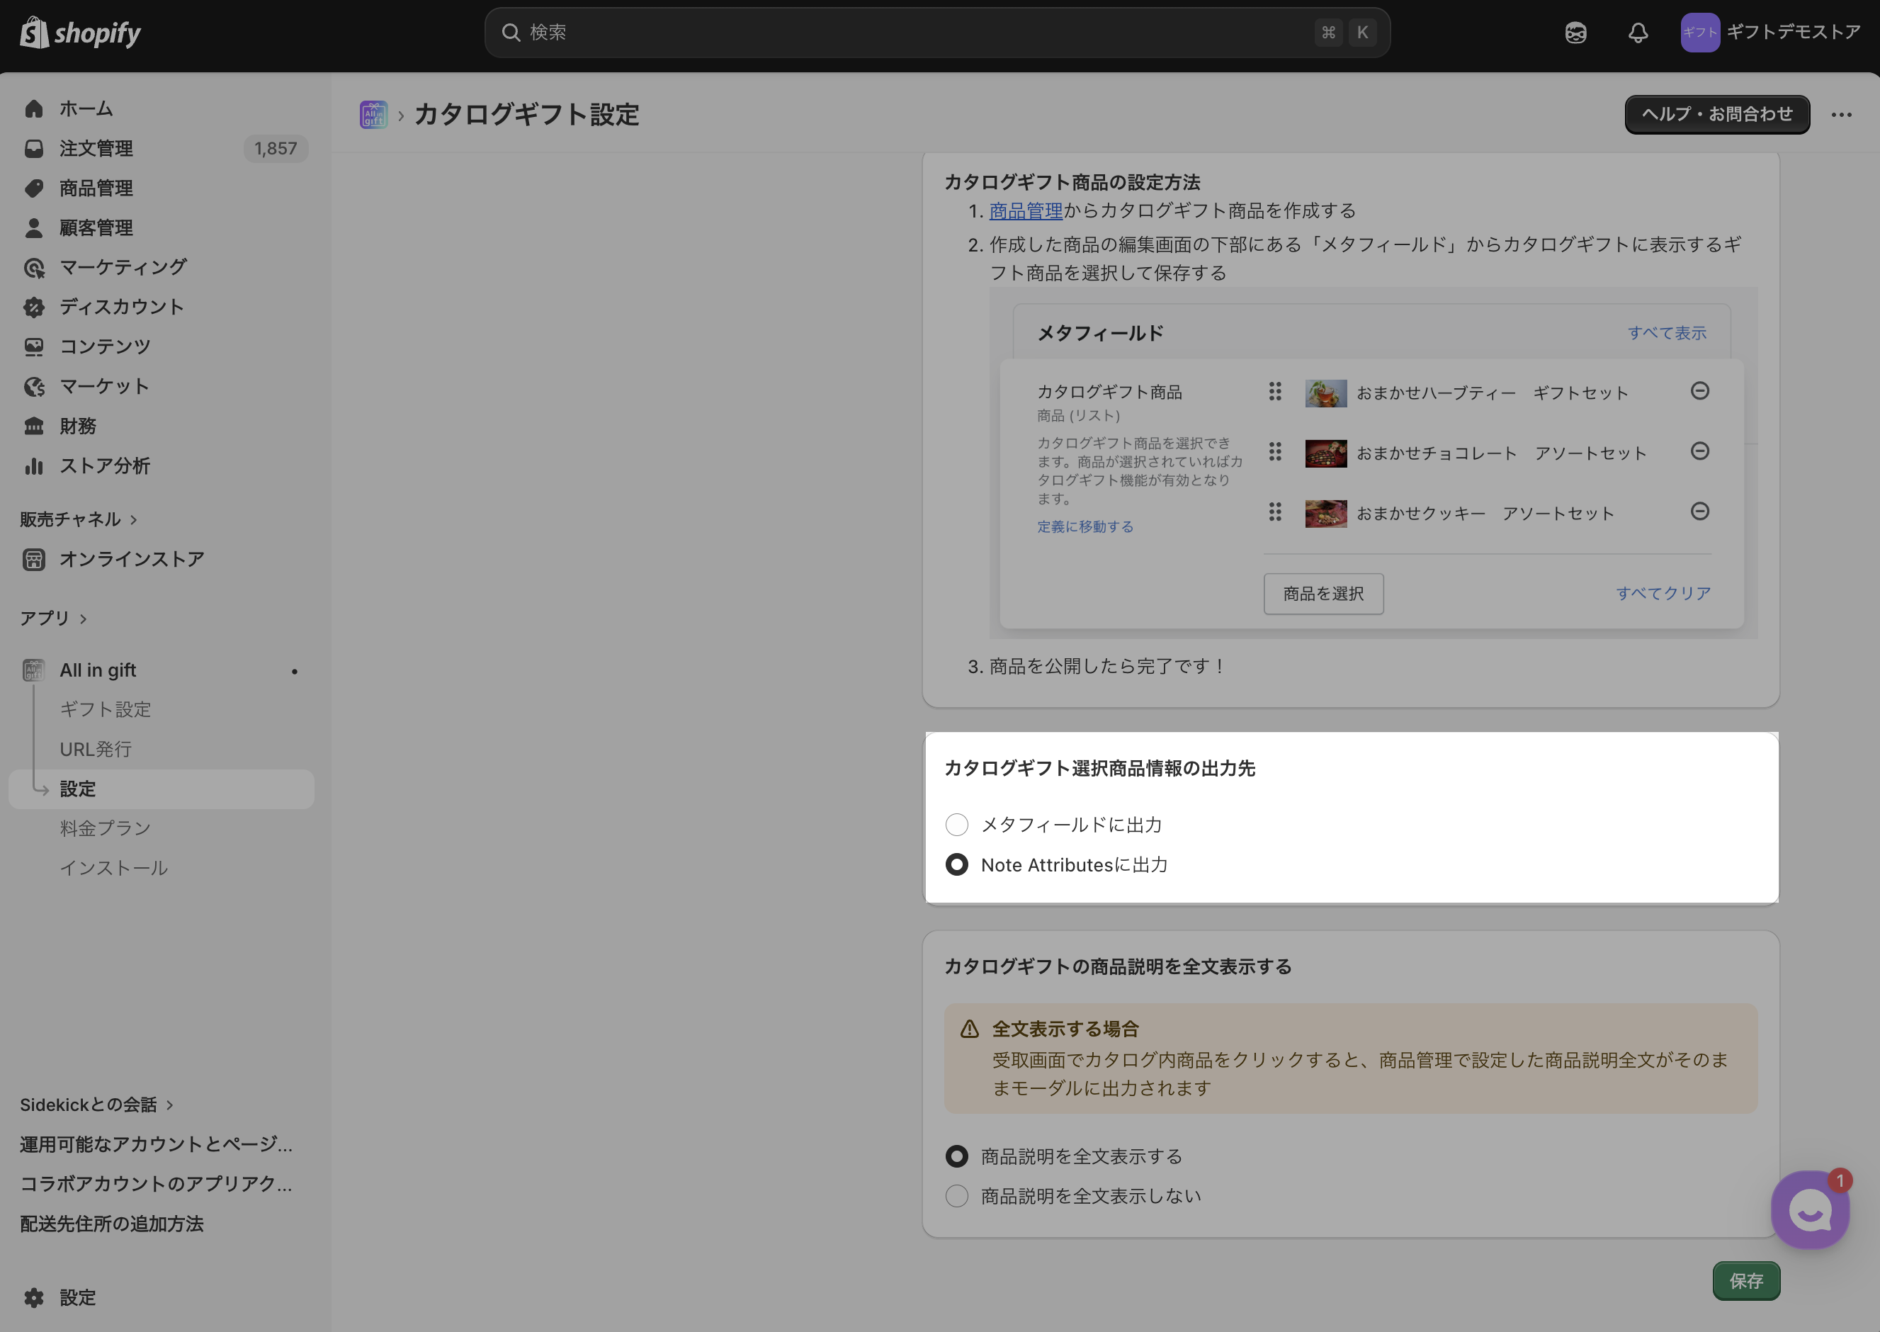Screen dimensions: 1880x1332
Task: Expand the 販売チャネル section chevron
Action: 134,520
